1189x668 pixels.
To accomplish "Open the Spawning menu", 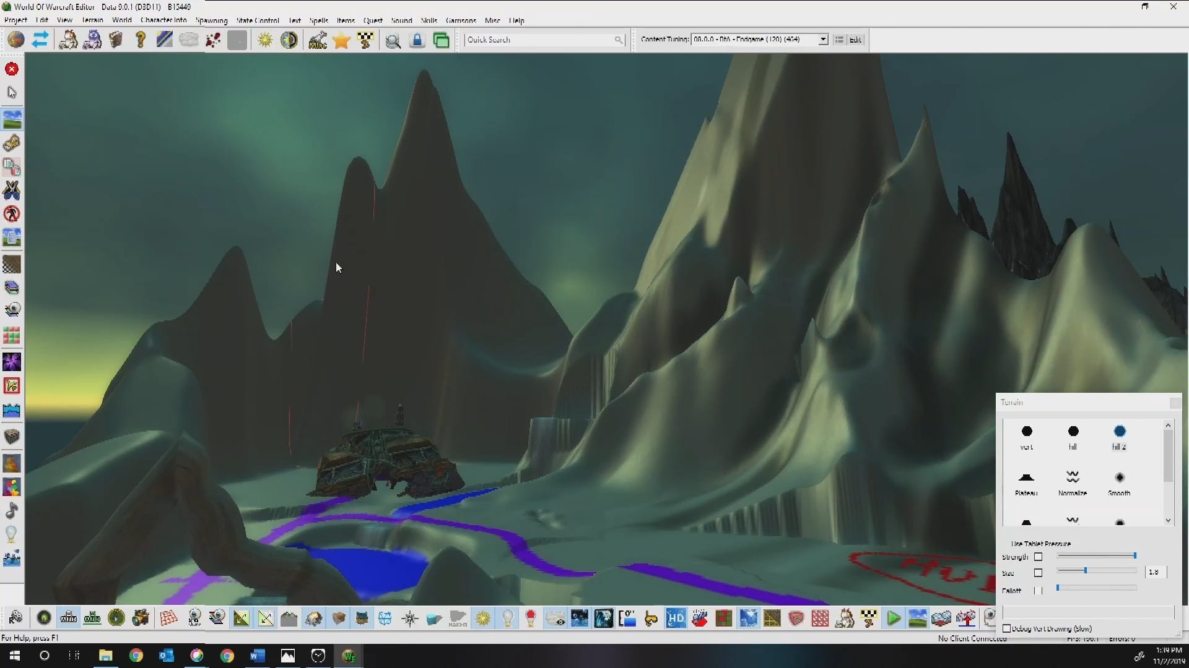I will click(x=211, y=20).
